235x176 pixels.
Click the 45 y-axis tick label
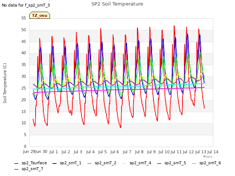tap(23, 41)
